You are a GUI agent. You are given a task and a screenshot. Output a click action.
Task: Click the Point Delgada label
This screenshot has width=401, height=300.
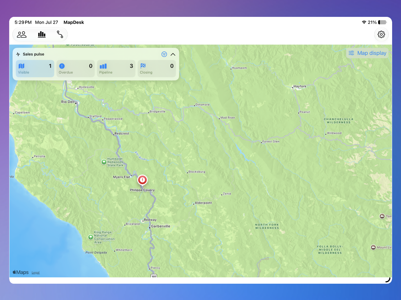tap(96, 253)
